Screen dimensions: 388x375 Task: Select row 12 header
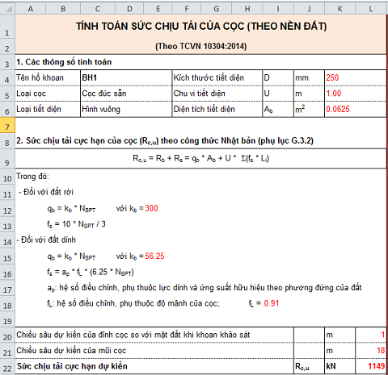7,208
